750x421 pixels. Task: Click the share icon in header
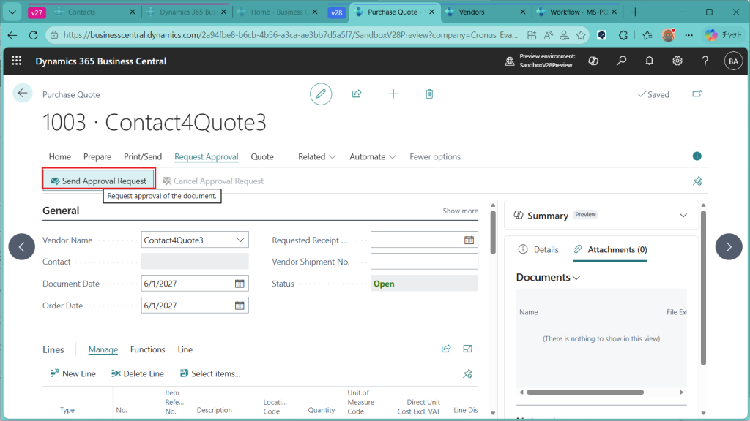point(357,94)
